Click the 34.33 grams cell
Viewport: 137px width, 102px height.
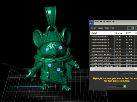pos(119,66)
